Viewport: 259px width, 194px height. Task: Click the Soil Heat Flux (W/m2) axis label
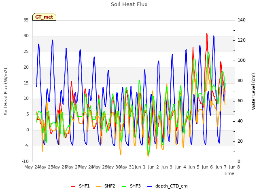tap(6, 91)
